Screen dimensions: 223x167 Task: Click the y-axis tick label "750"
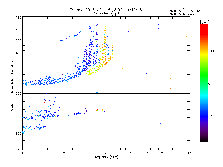tap(18, 18)
